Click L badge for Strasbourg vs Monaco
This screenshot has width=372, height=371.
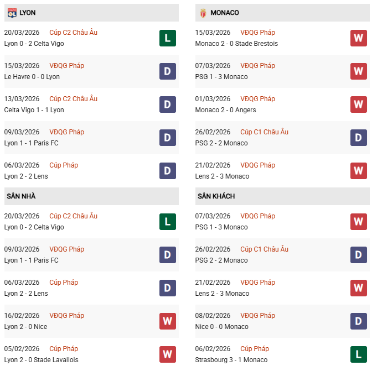[x=358, y=354]
